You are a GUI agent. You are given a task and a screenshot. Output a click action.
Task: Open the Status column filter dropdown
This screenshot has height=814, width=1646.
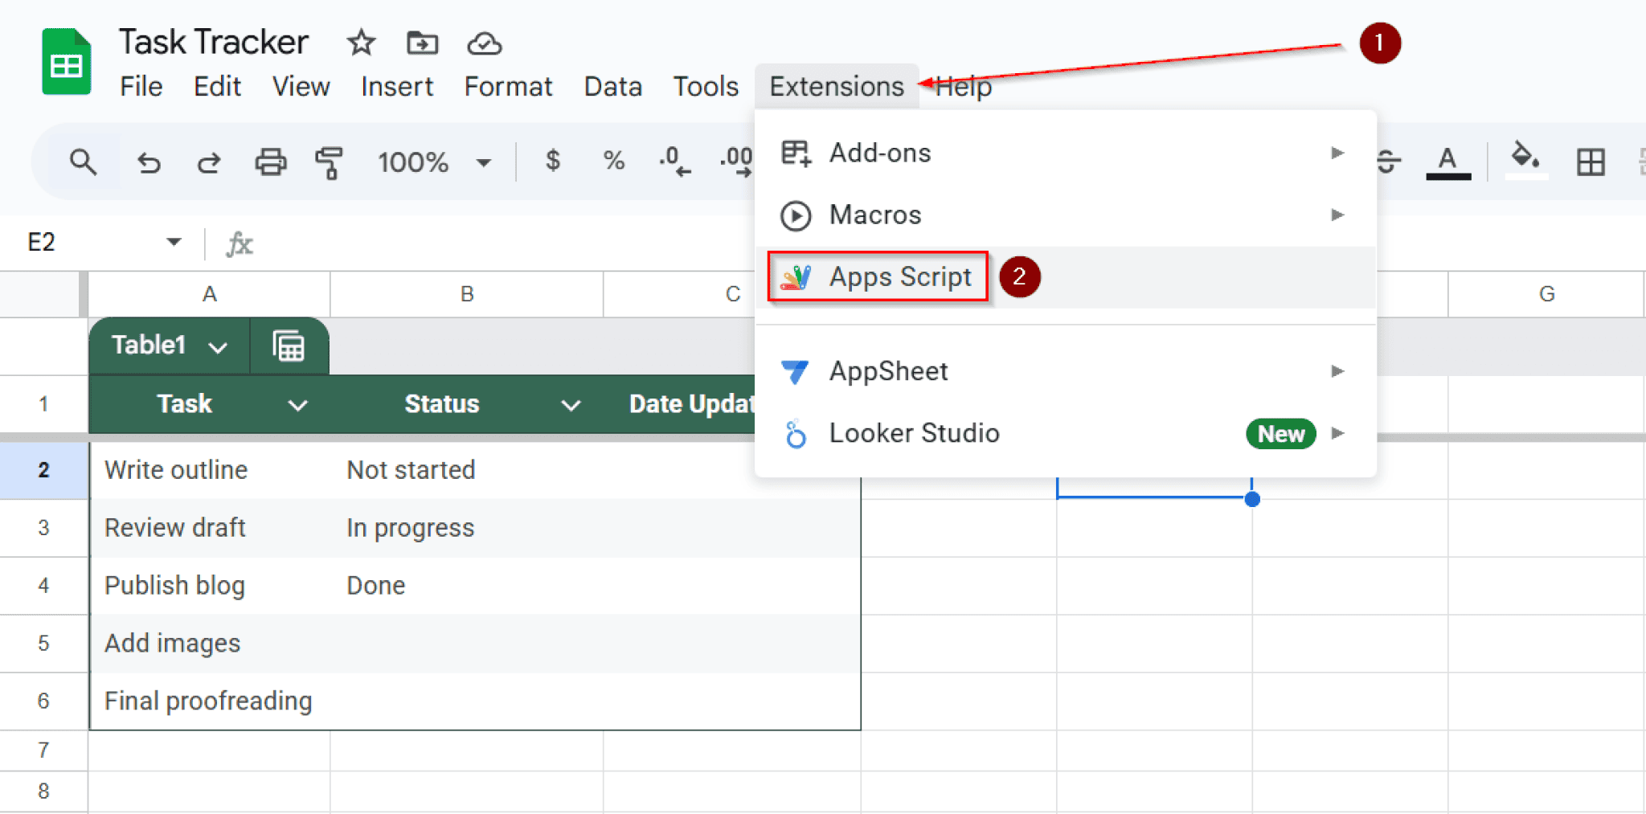pyautogui.click(x=571, y=405)
